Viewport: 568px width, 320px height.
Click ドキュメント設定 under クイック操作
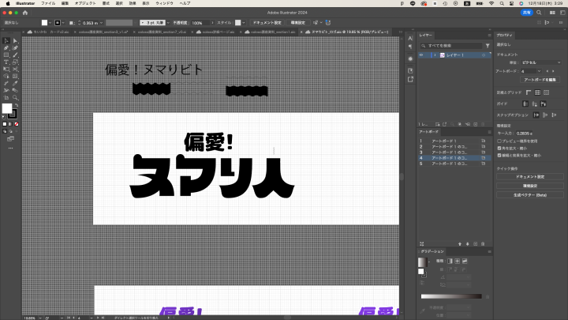530,177
